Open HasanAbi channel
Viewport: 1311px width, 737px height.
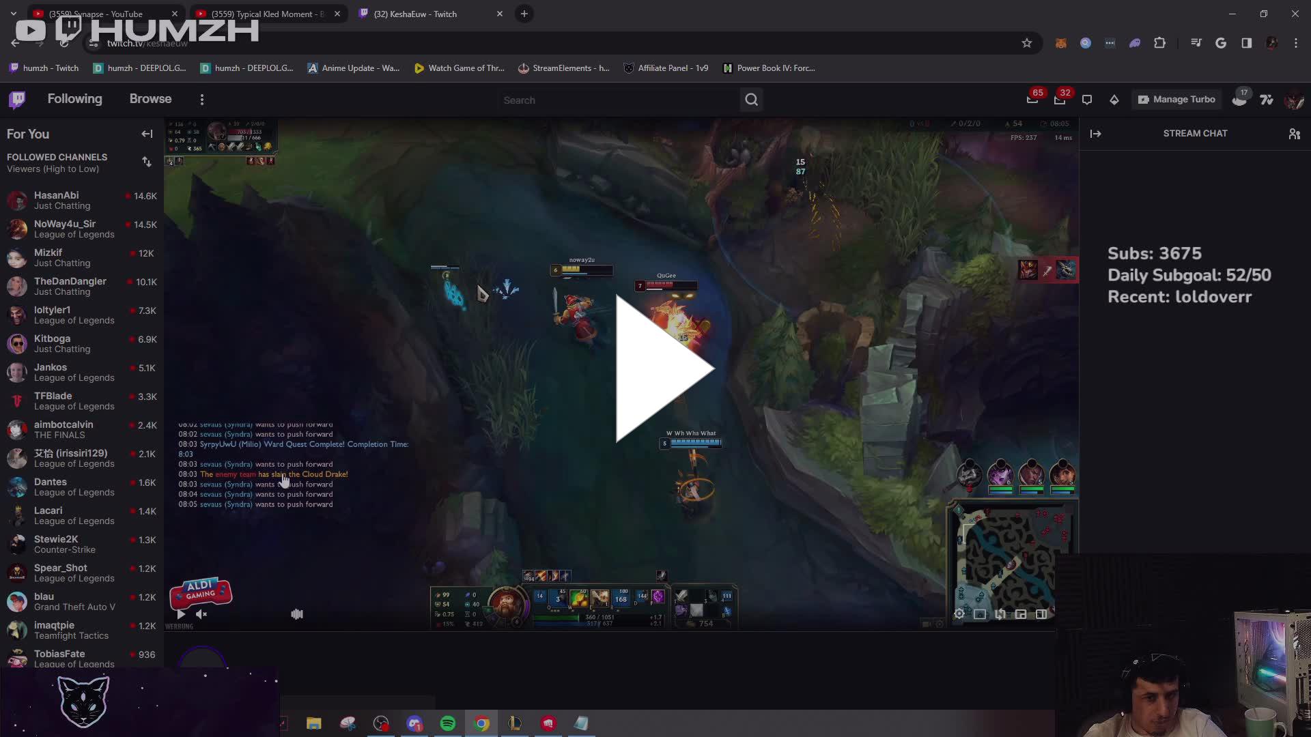coord(82,200)
